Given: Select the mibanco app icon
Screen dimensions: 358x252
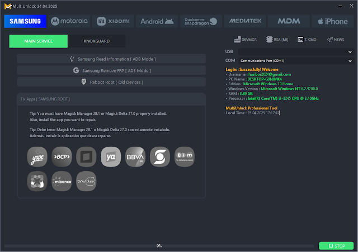Looking at the screenshot, I should coord(62,181).
